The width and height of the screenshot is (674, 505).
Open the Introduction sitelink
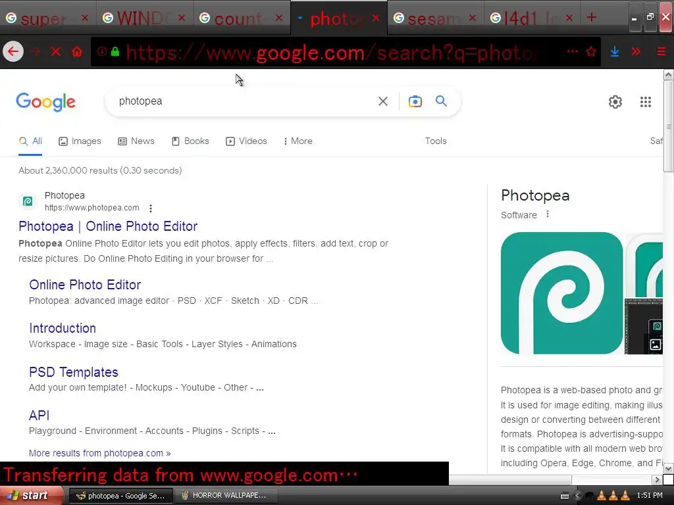63,328
